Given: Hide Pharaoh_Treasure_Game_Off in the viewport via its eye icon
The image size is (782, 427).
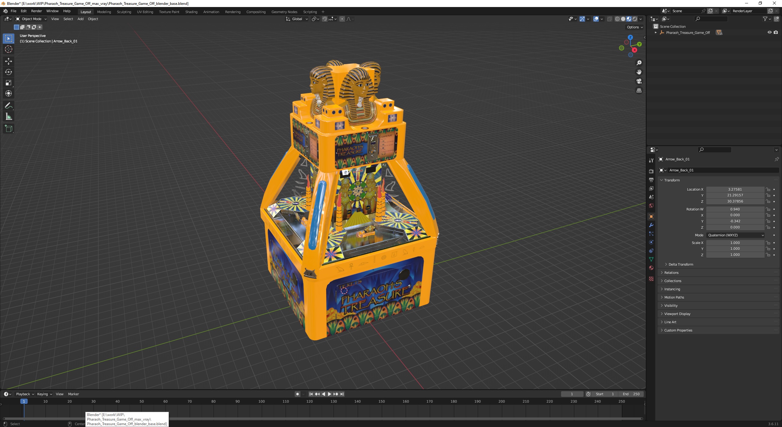Looking at the screenshot, I should (769, 32).
